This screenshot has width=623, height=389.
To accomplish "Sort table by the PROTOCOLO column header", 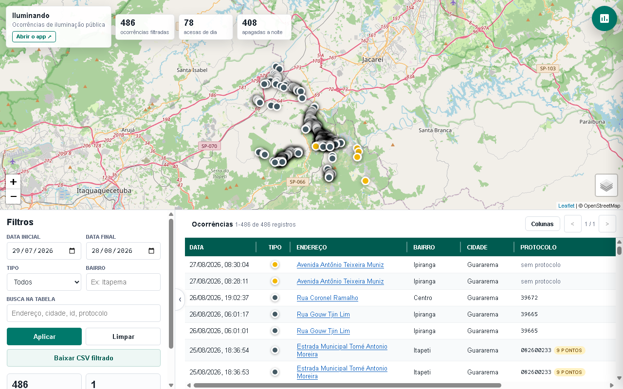I will pos(565,247).
